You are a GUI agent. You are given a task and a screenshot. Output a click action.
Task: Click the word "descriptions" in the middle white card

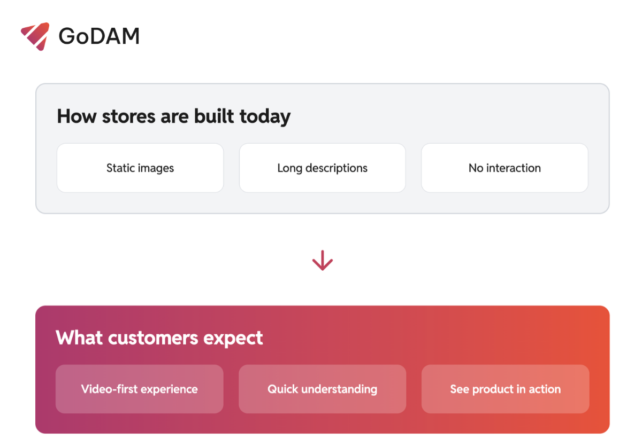click(x=337, y=168)
